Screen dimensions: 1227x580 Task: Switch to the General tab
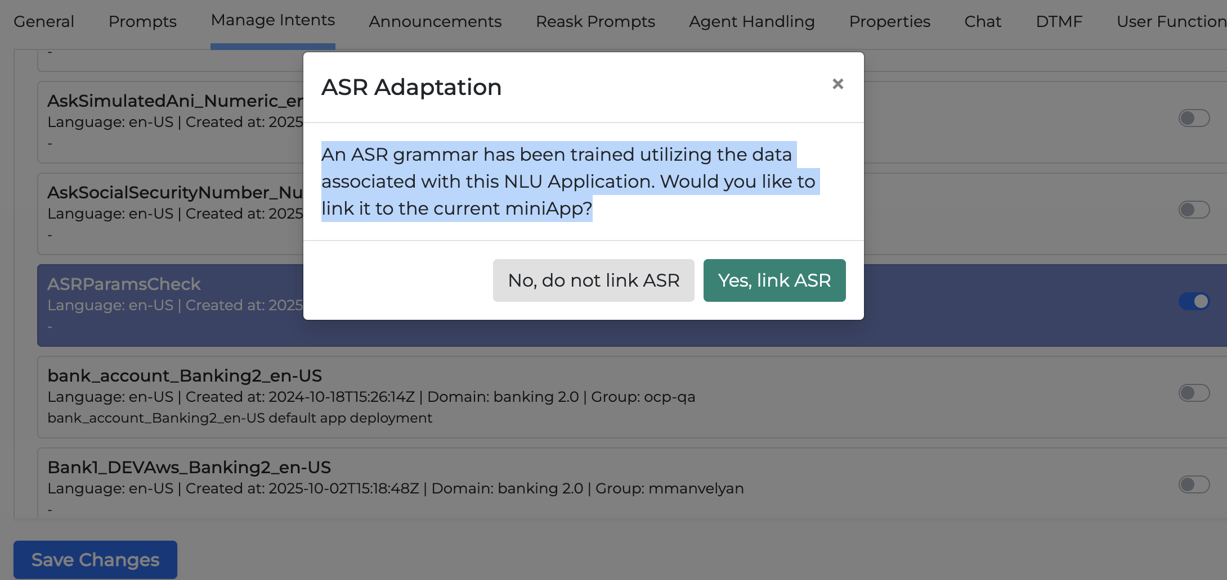43,21
